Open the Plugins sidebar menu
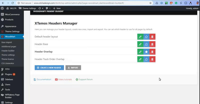Screen dimensions: 200x104 (12, 74)
